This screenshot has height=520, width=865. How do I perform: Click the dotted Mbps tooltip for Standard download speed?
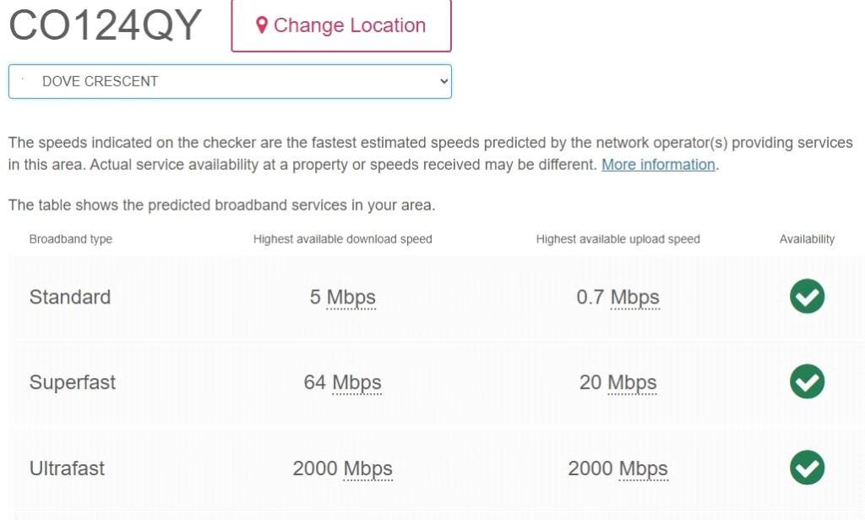[x=353, y=297]
